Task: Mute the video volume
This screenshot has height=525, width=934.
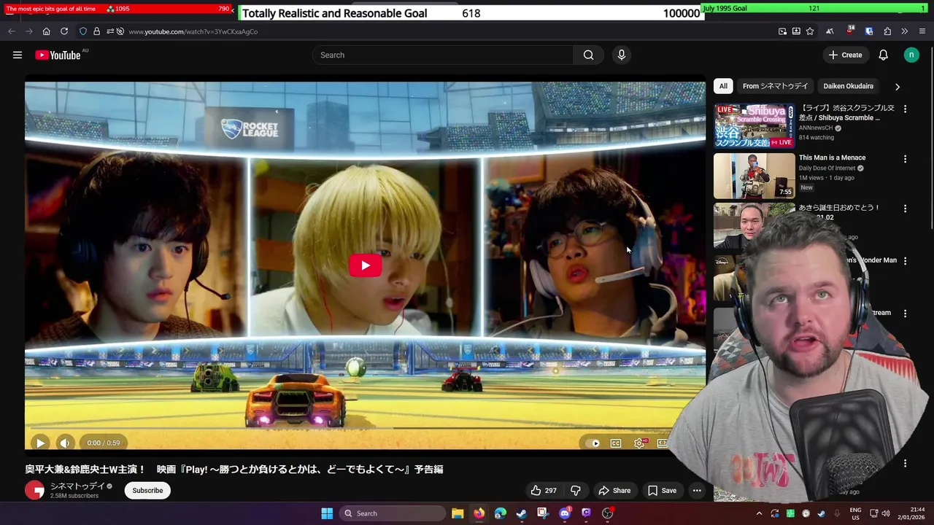Action: [65, 443]
